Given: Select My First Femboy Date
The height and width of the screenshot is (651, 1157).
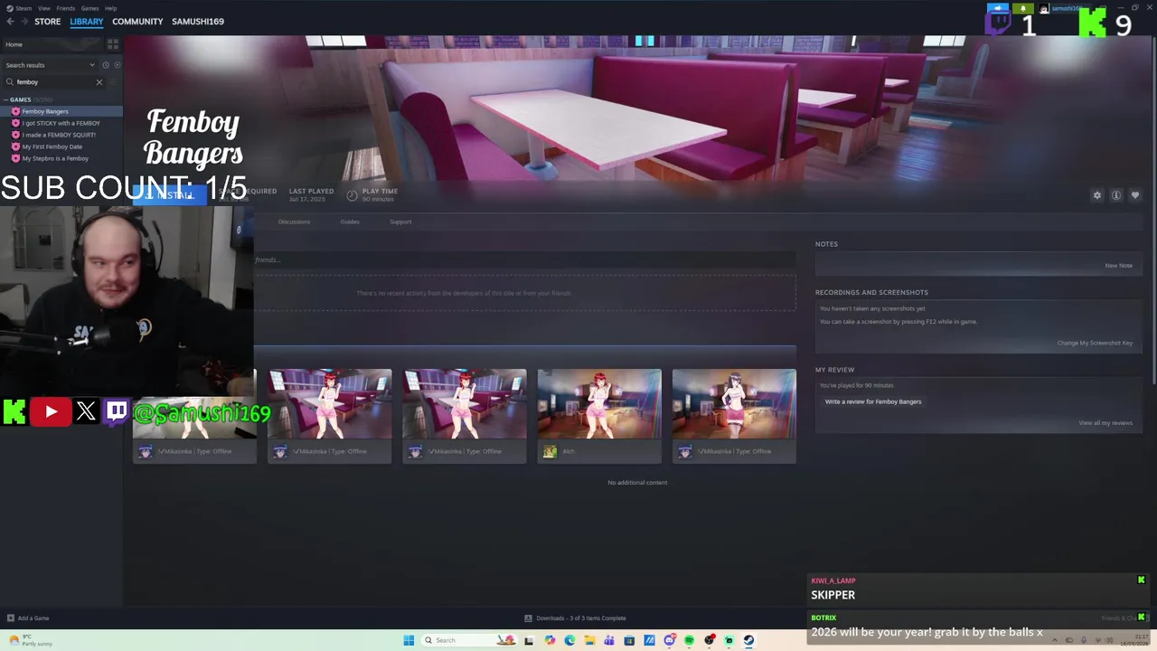Looking at the screenshot, I should (61, 146).
